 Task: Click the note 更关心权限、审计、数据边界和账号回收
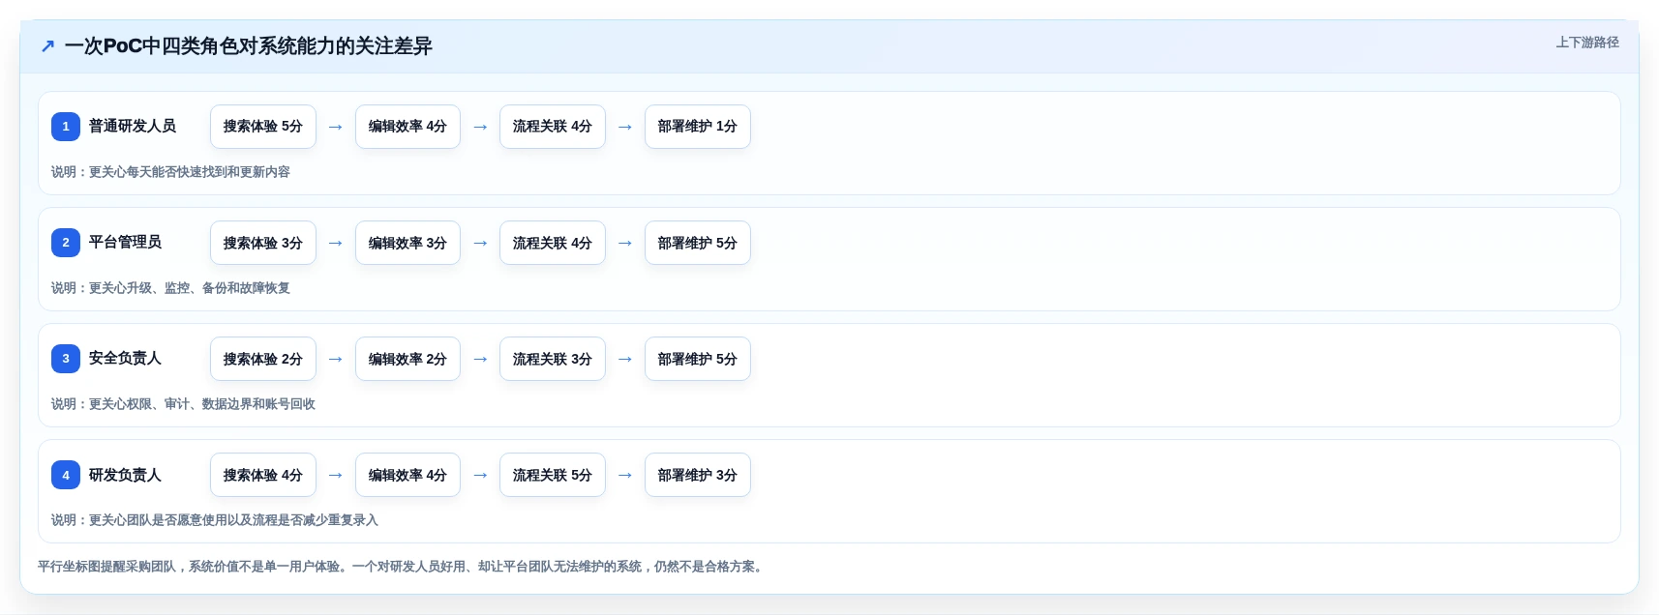[202, 404]
